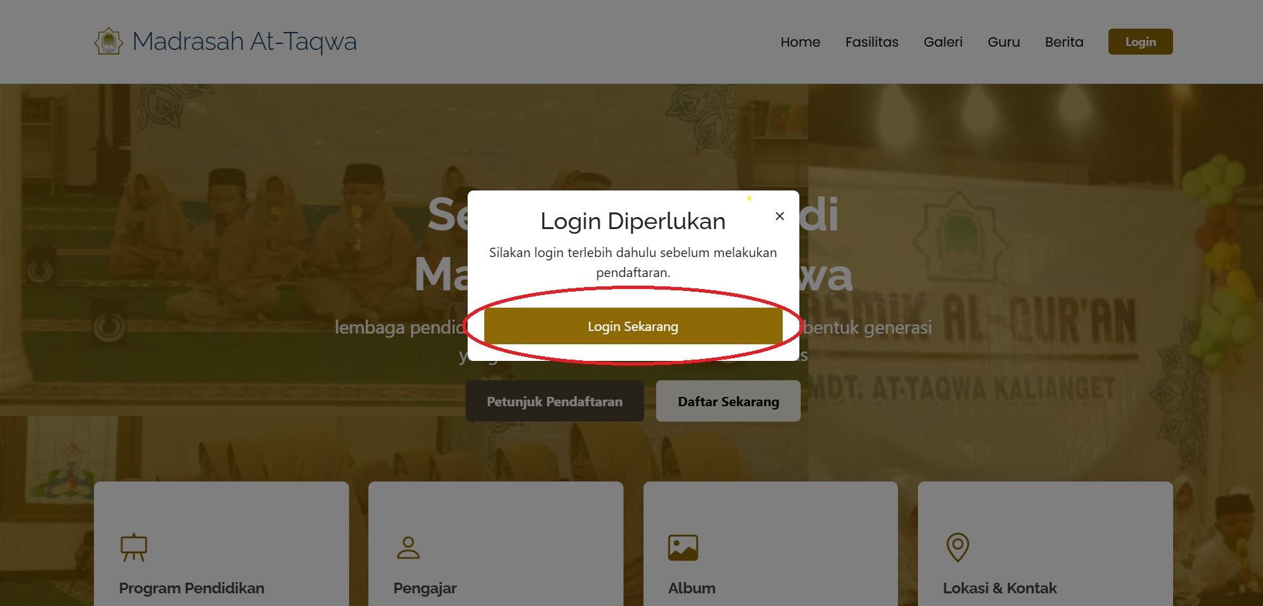Open the Program Pendidikan card title
Screen dimensions: 1263x606
click(191, 588)
